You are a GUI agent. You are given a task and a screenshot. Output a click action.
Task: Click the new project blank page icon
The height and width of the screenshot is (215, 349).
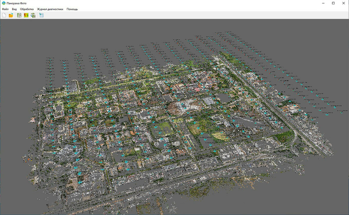4,15
